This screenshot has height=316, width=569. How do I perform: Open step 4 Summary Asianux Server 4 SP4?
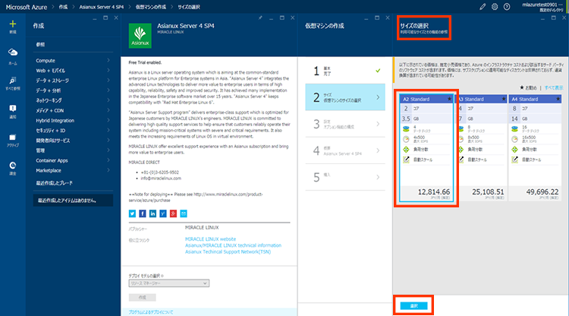pos(345,150)
